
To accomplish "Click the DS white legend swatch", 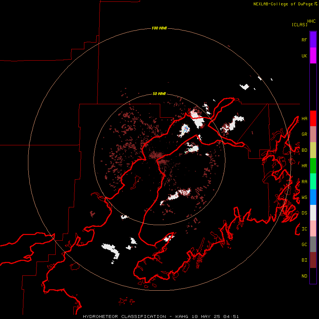I will tap(313, 213).
